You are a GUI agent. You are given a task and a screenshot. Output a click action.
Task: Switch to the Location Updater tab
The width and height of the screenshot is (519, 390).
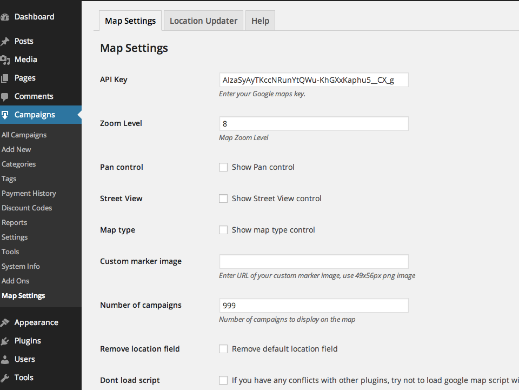203,21
